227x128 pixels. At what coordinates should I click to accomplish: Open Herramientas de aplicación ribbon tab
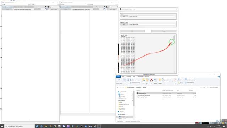(x=143, y=77)
